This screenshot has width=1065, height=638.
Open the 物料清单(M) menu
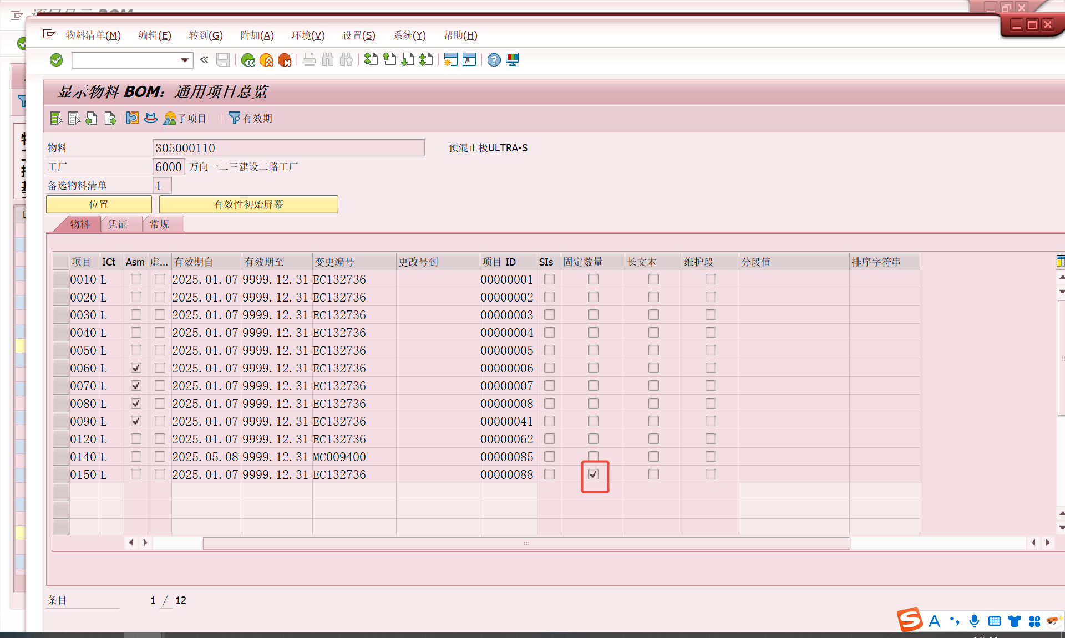93,35
